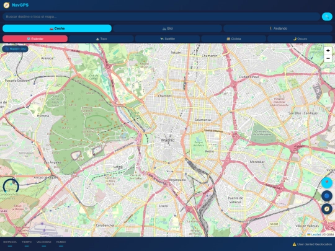Image resolution: width=335 pixels, height=251 pixels.
Task: Select the Estándar map layer
Action: (x=35, y=38)
